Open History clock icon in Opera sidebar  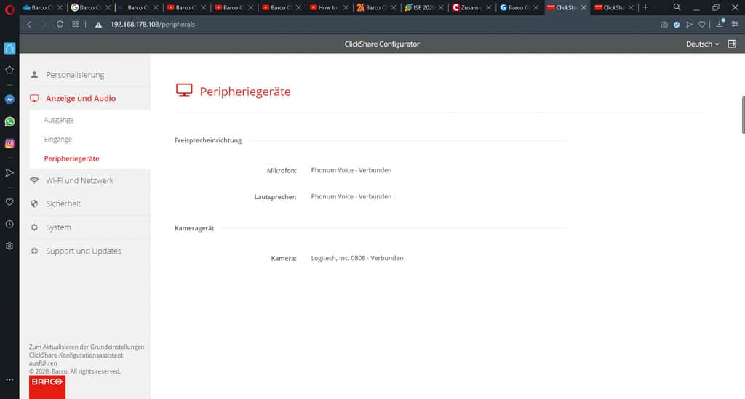point(9,224)
